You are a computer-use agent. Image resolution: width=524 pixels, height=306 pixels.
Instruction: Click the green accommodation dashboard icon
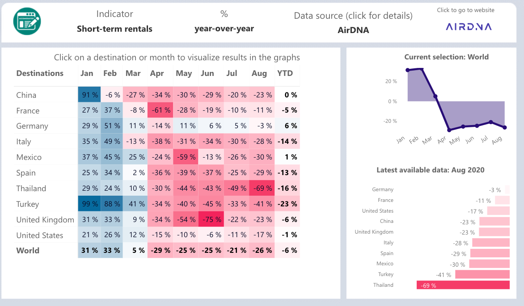27,21
